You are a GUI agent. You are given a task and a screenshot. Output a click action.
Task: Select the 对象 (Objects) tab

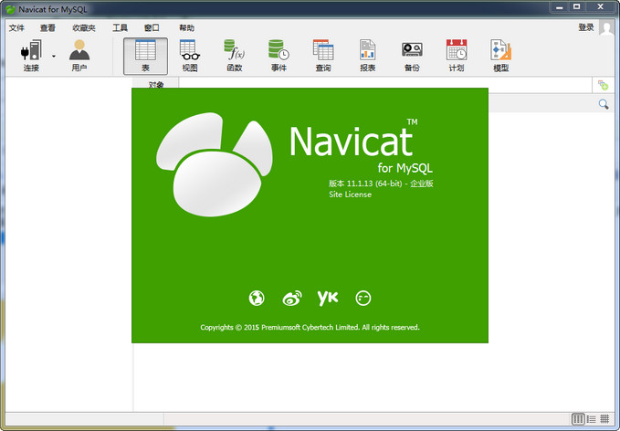156,85
